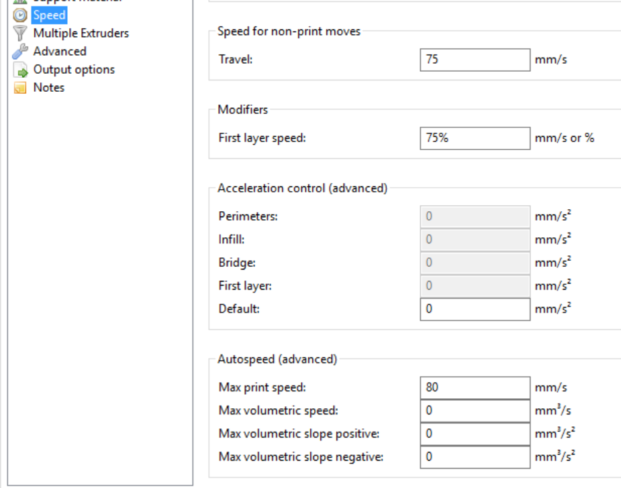Viewport: 621px width, 488px height.
Task: Click Max volumetric slope negative field
Action: [x=475, y=457]
